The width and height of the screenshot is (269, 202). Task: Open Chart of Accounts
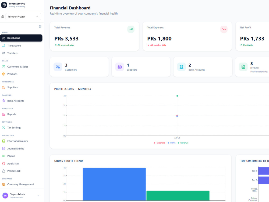21,141
